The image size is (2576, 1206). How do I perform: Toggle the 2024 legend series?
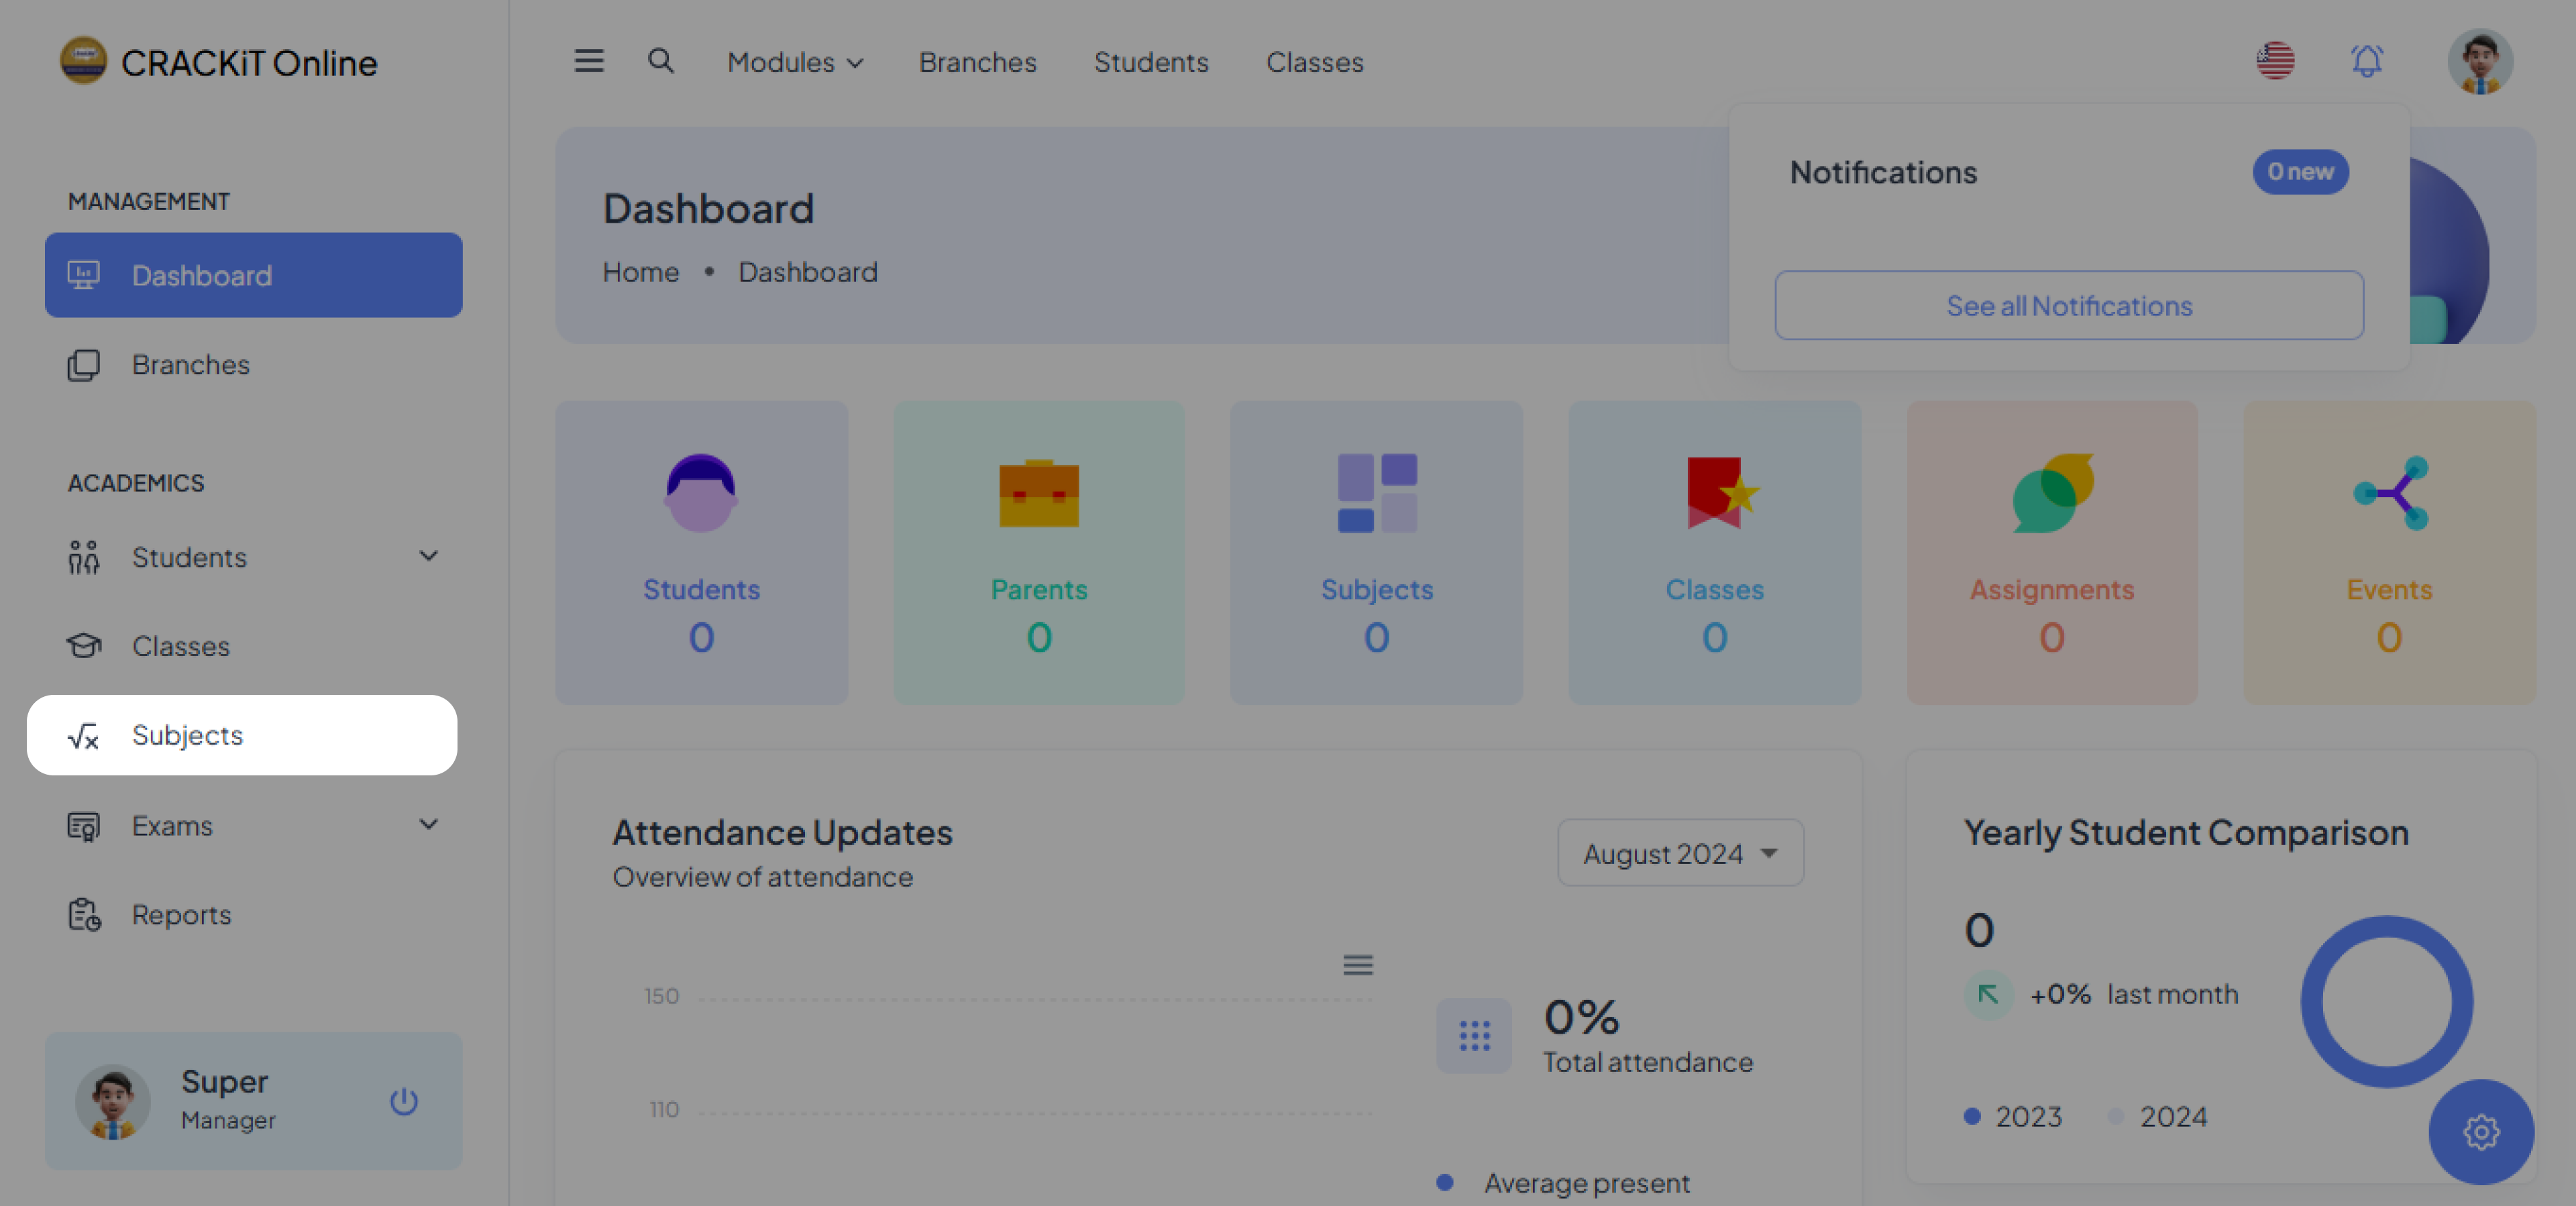pos(2157,1116)
